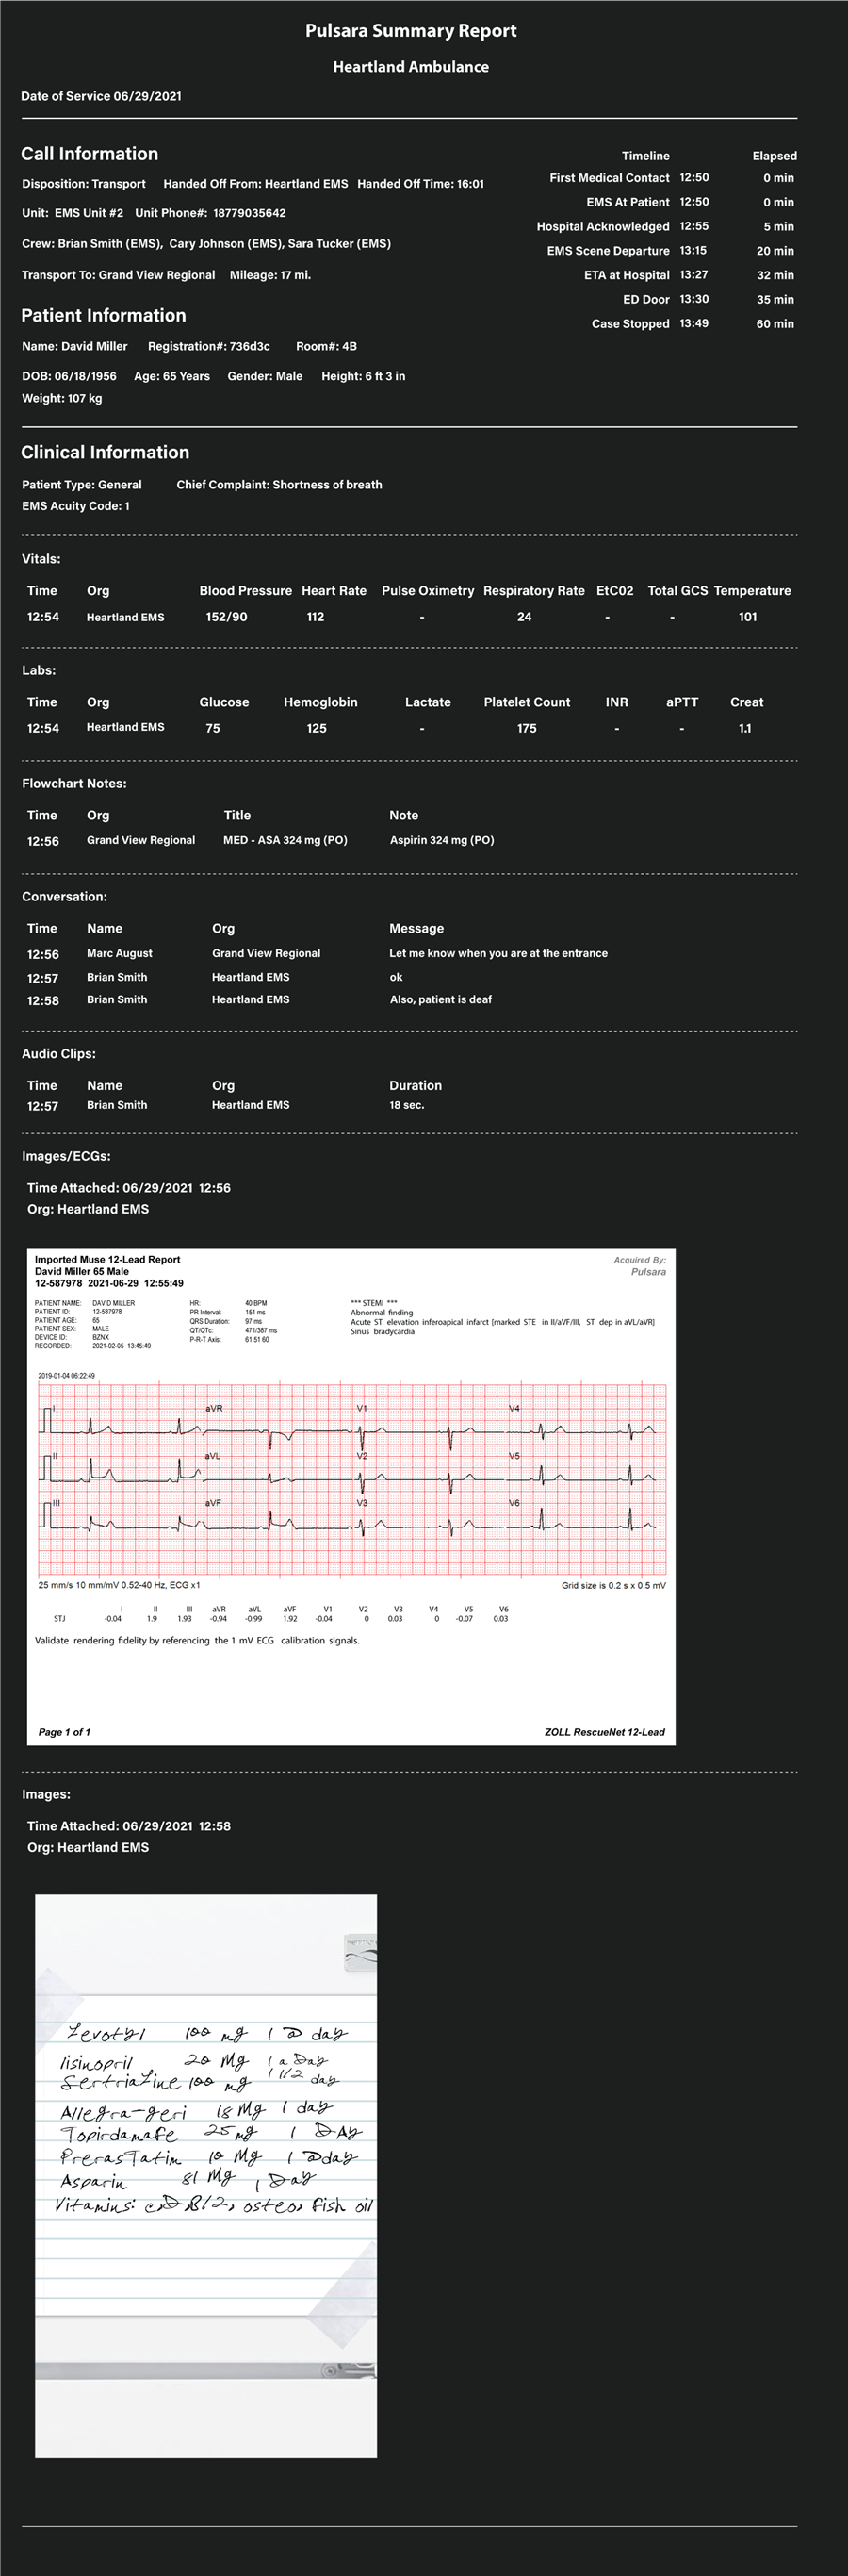This screenshot has width=848, height=2576.
Task: Open the handwritten medication list photo
Action: tap(205, 2175)
